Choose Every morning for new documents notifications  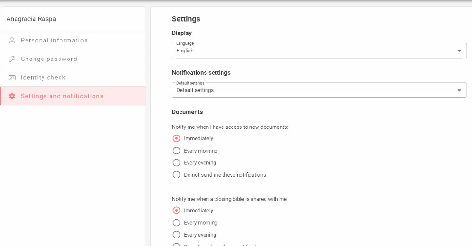pyautogui.click(x=176, y=151)
